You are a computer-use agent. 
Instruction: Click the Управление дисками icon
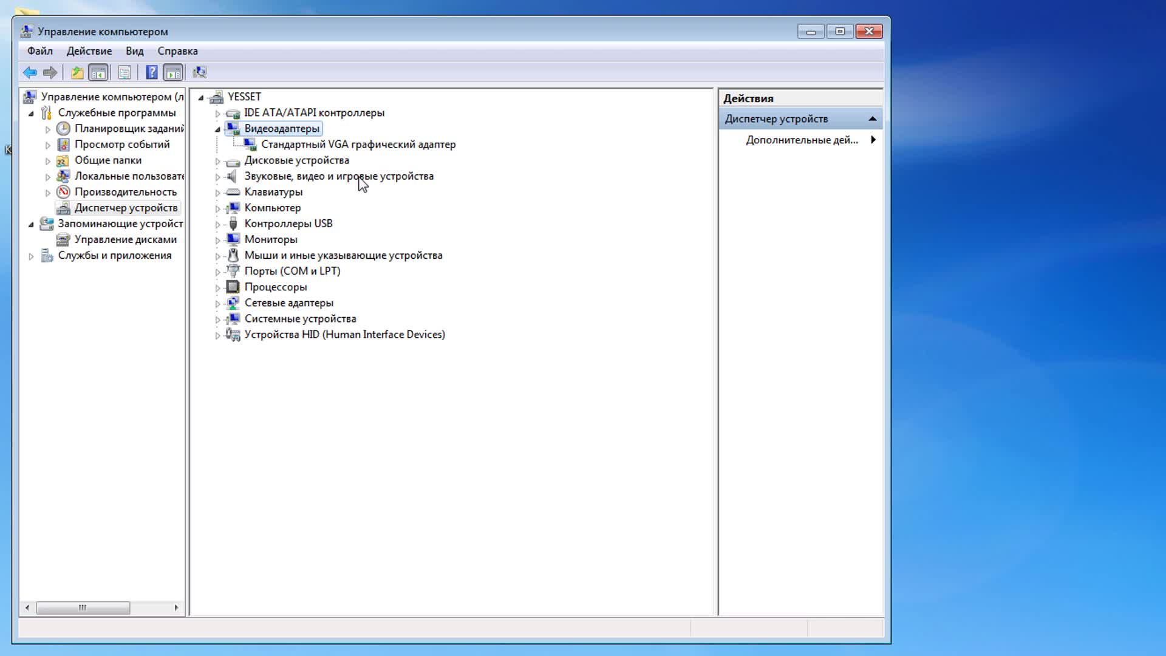(63, 239)
